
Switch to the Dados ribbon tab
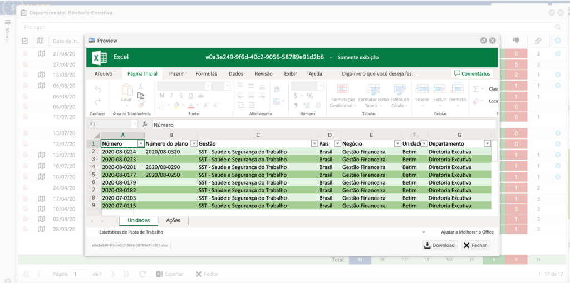(236, 74)
